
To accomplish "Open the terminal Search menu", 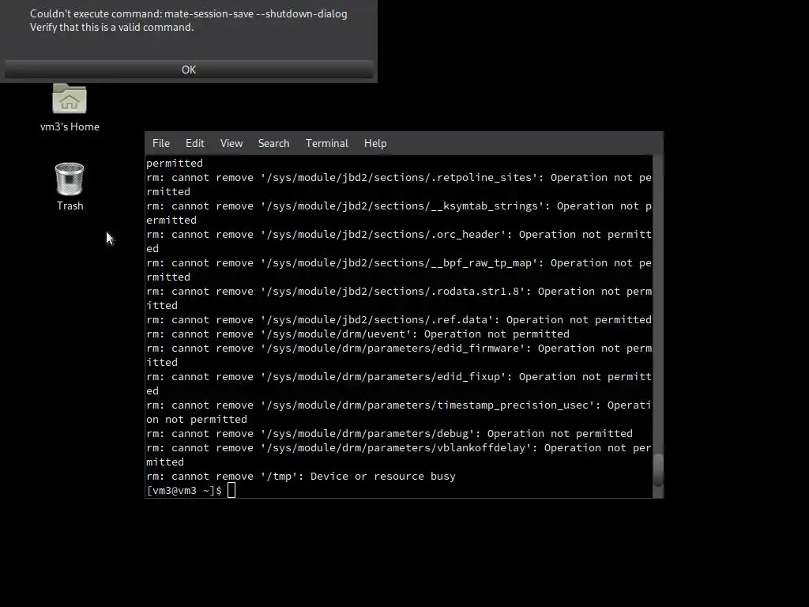I will click(x=273, y=144).
